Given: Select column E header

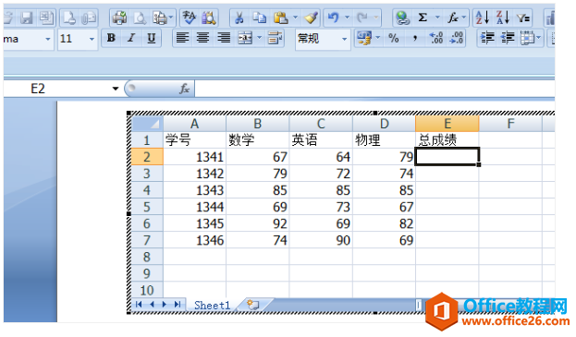Looking at the screenshot, I should coord(447,124).
